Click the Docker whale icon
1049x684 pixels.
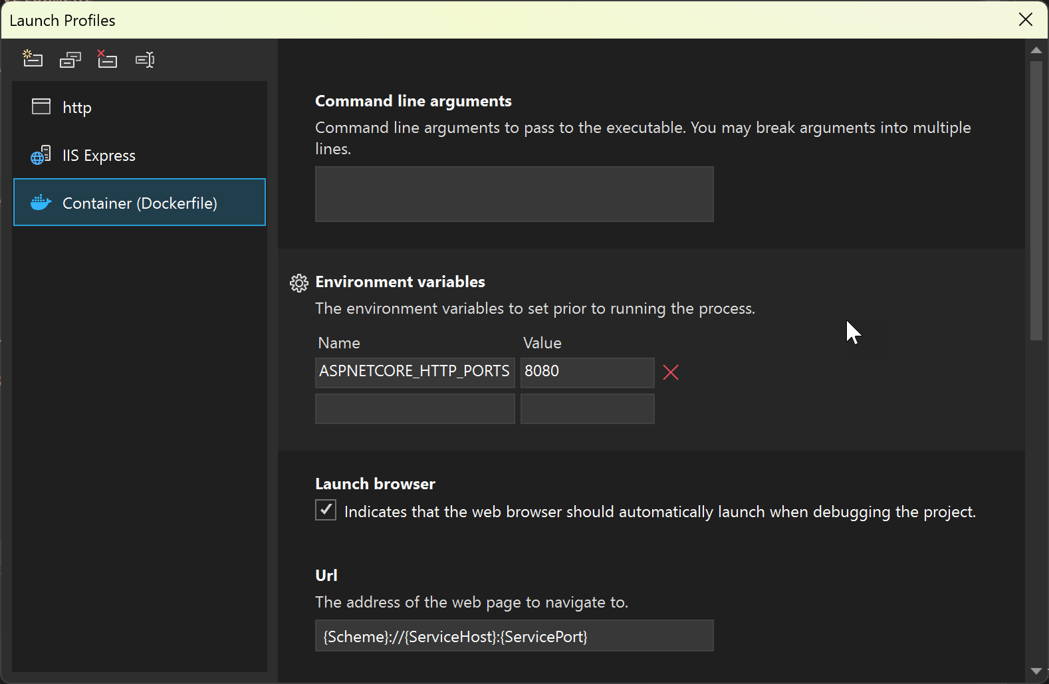pos(41,202)
